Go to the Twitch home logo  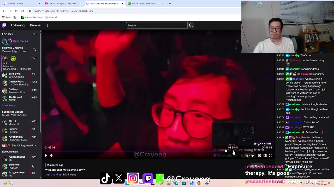tap(4, 25)
